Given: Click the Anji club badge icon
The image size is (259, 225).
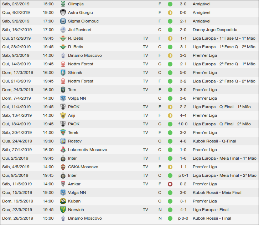Looking at the screenshot, I should pyautogui.click(x=63, y=115).
